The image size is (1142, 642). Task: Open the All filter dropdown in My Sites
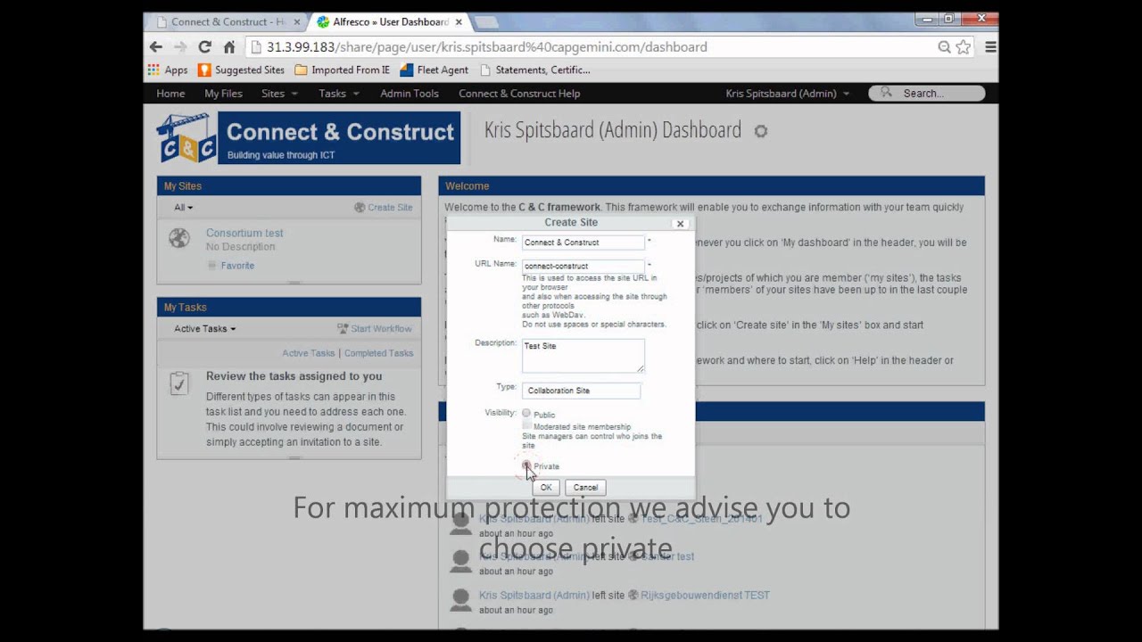183,208
